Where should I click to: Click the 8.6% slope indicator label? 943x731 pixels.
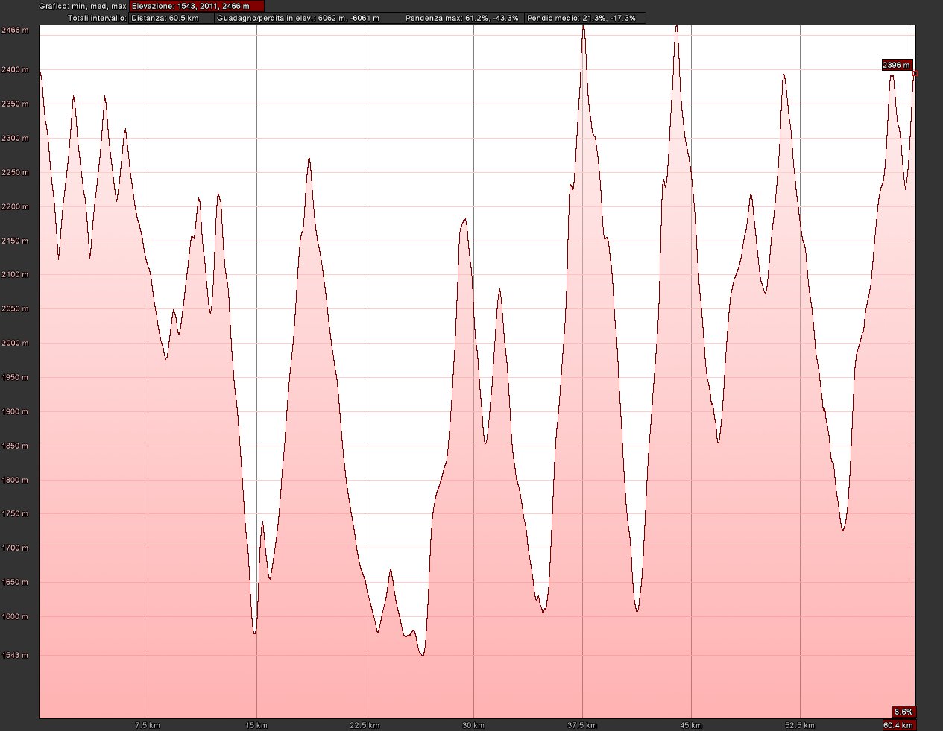pyautogui.click(x=903, y=712)
